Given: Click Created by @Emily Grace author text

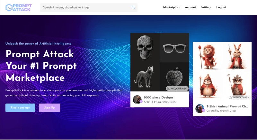Looking at the screenshot, I should [221, 111].
